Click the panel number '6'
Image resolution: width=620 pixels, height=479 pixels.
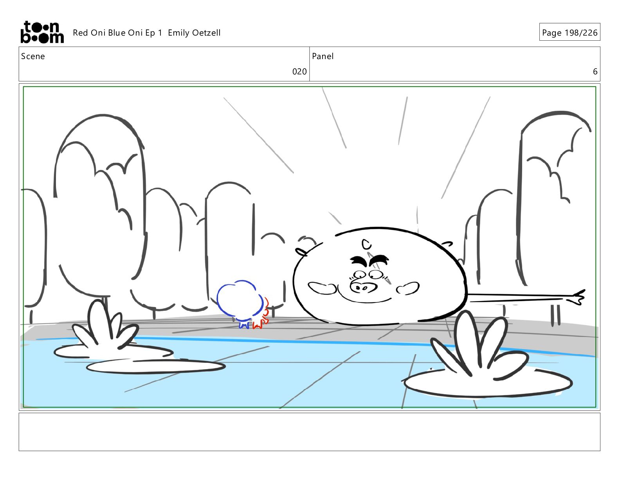tap(595, 72)
